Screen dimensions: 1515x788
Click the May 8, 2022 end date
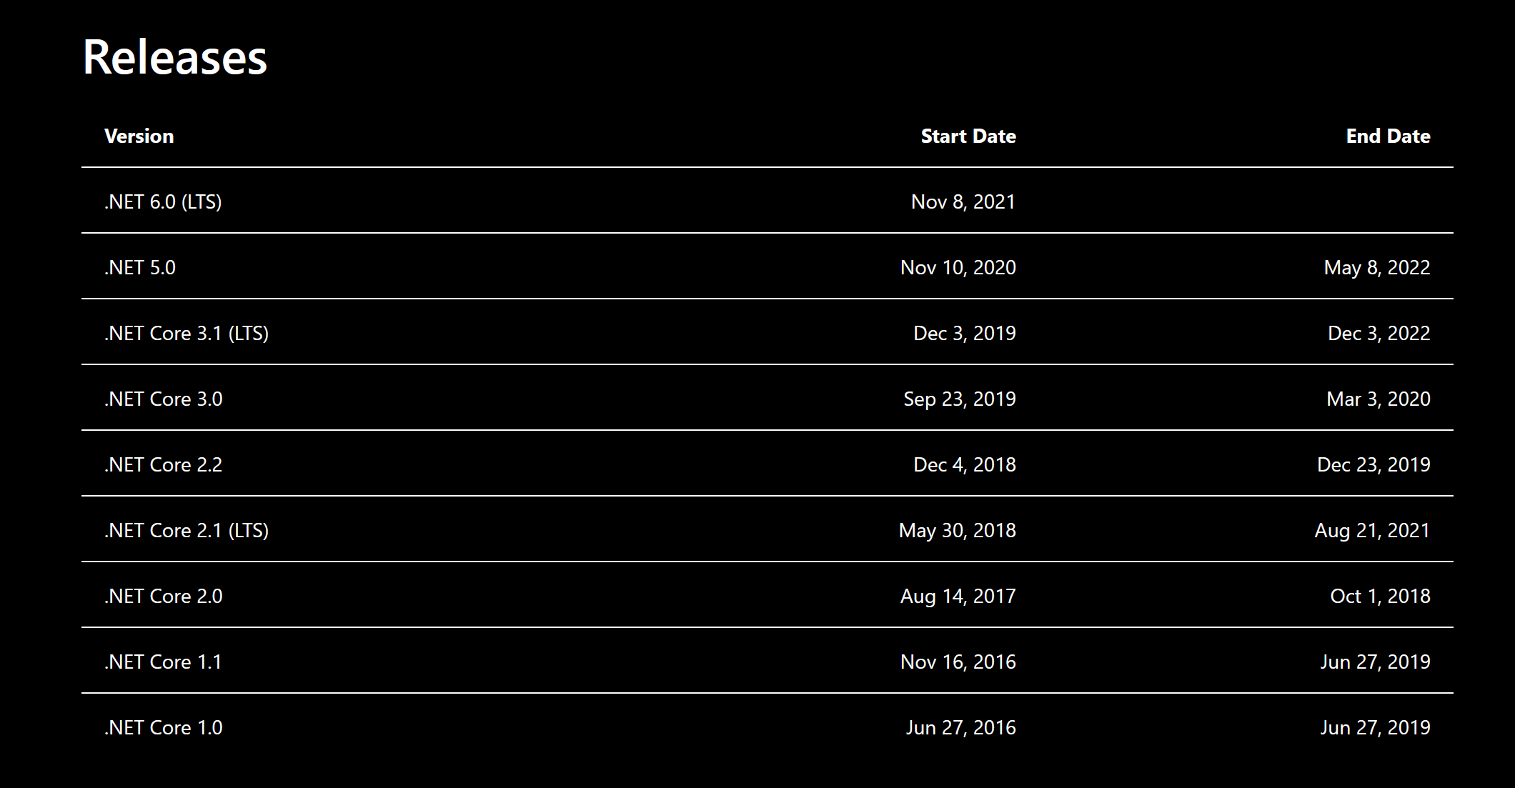pos(1377,268)
